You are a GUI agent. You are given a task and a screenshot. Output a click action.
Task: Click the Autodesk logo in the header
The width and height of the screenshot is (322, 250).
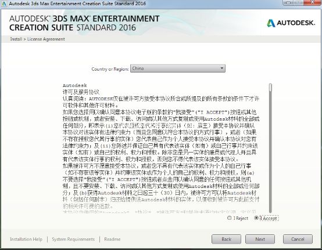click(x=291, y=23)
